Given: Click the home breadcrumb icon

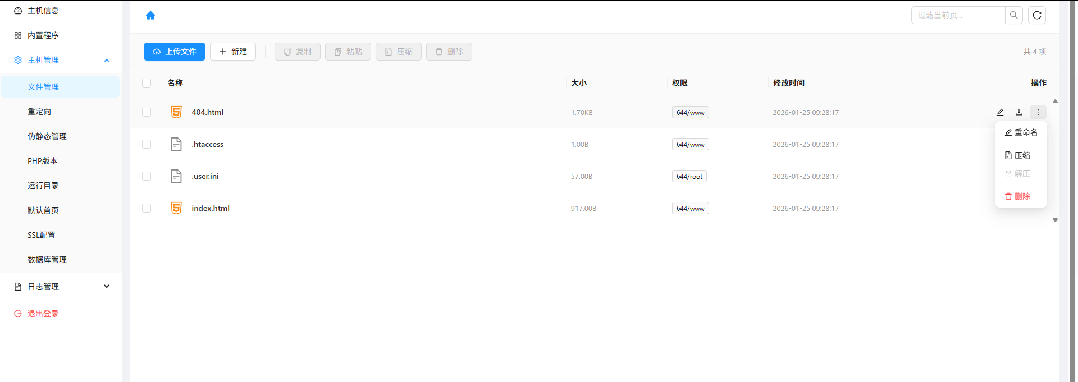Looking at the screenshot, I should (x=150, y=16).
